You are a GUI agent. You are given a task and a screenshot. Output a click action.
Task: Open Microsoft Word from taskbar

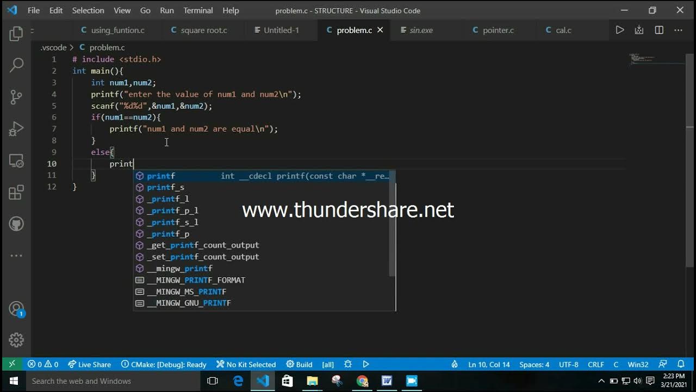click(x=387, y=381)
